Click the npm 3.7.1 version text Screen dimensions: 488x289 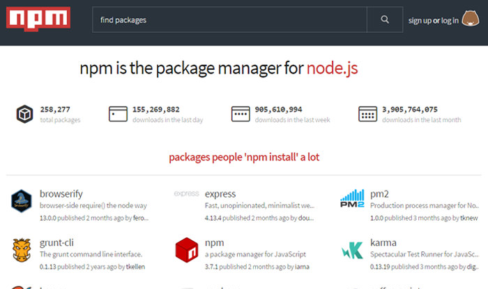(x=211, y=267)
